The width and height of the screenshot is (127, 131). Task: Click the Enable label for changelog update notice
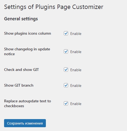76,52
